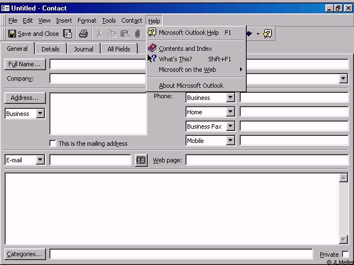
Task: Click the Save and Close floppy icon
Action: coord(12,34)
